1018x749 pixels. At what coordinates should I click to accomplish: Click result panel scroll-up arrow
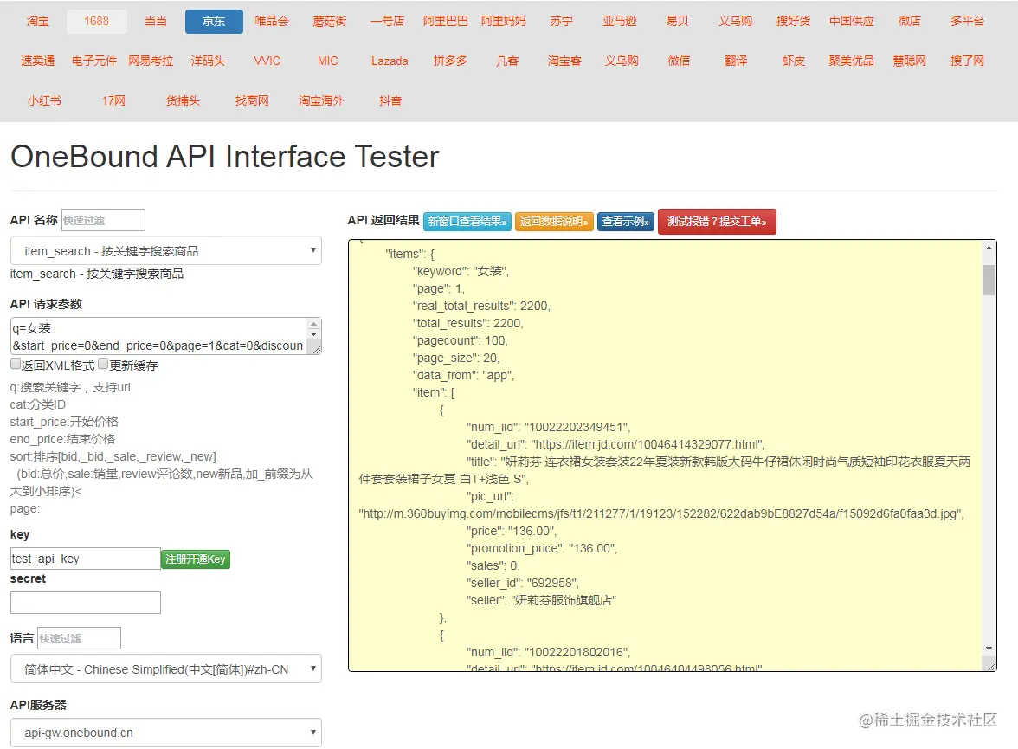point(989,248)
